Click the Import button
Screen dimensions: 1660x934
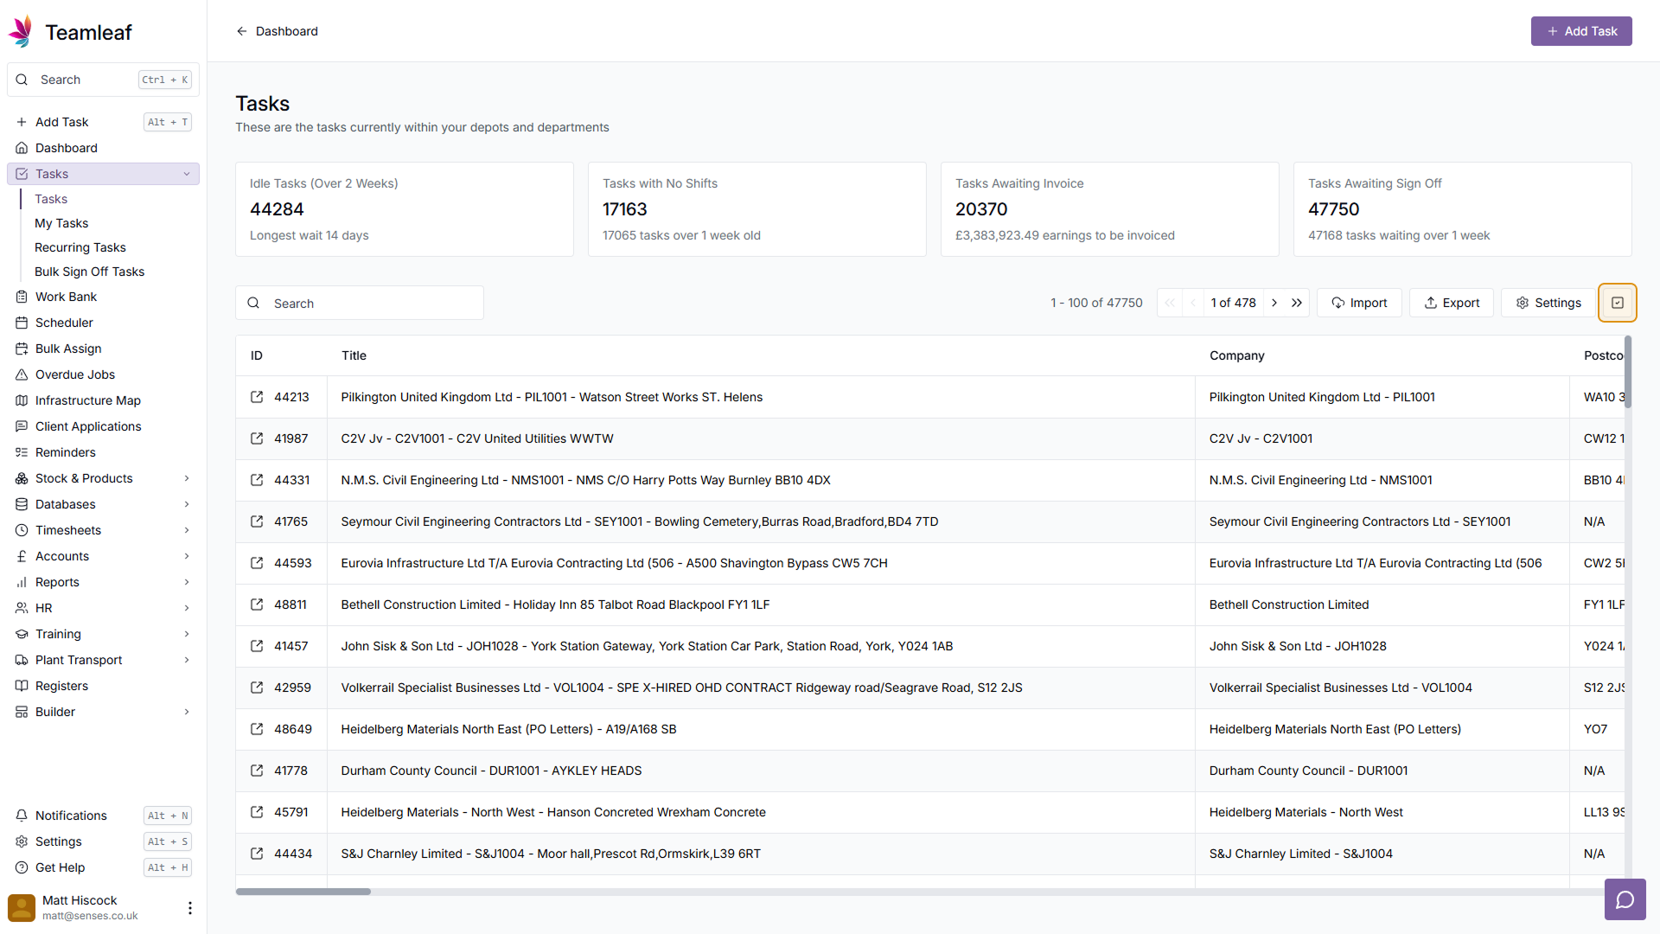coord(1359,303)
